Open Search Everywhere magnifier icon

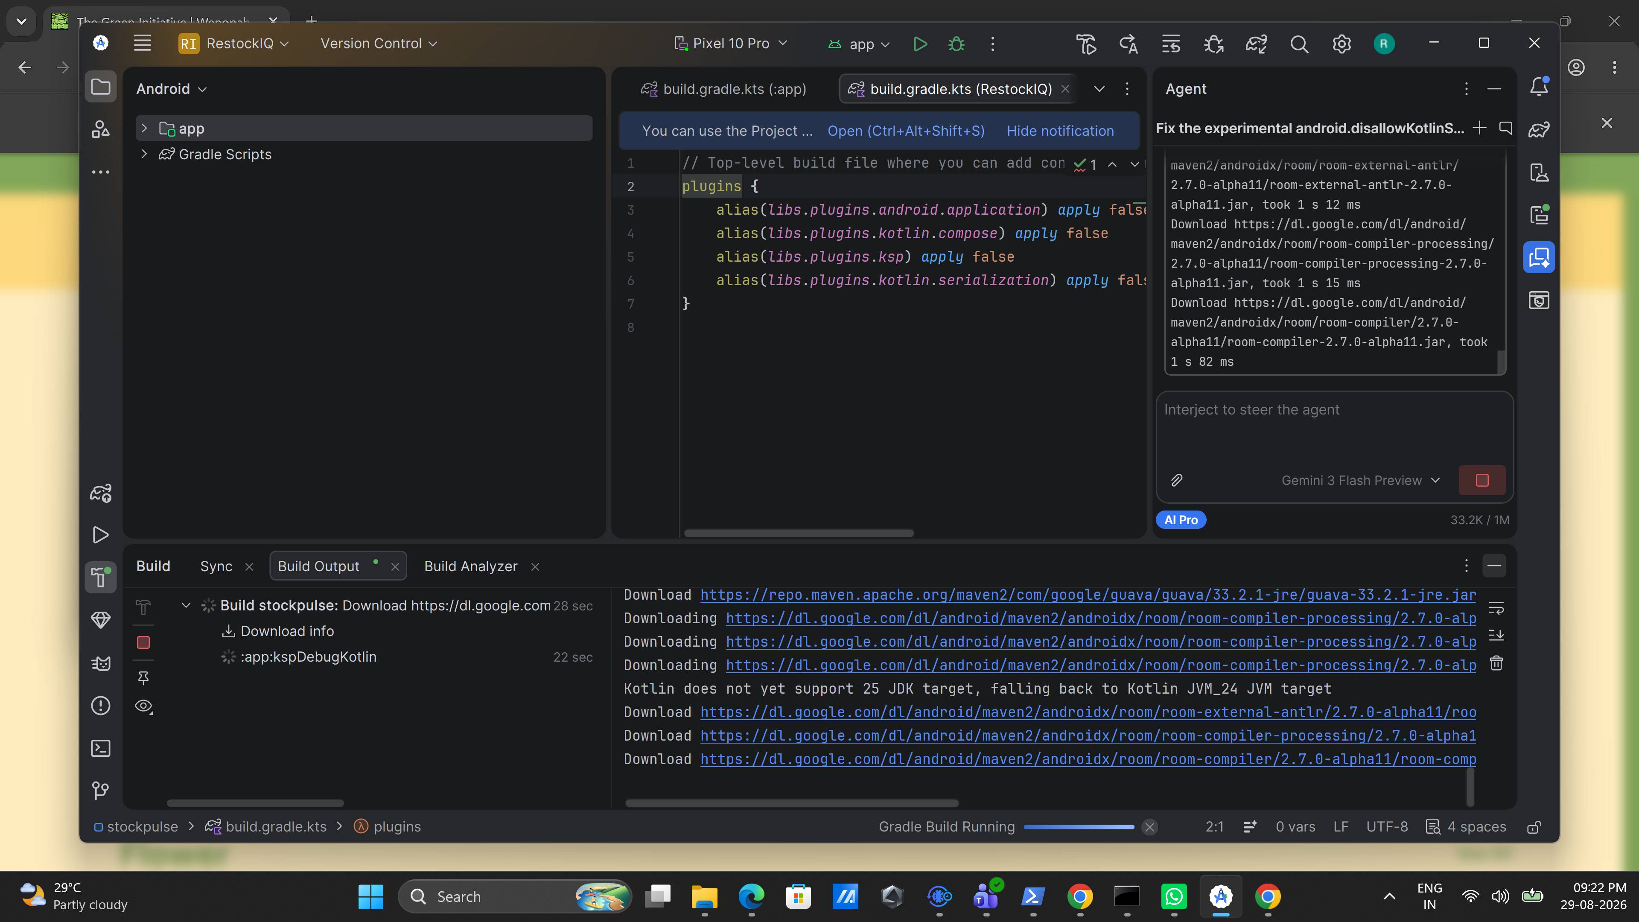[1298, 44]
